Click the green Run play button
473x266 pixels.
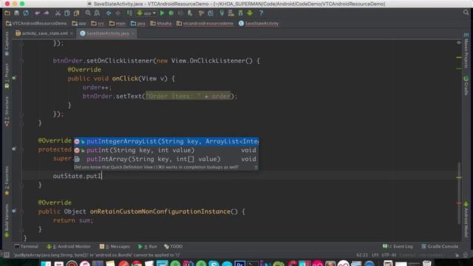(x=163, y=13)
